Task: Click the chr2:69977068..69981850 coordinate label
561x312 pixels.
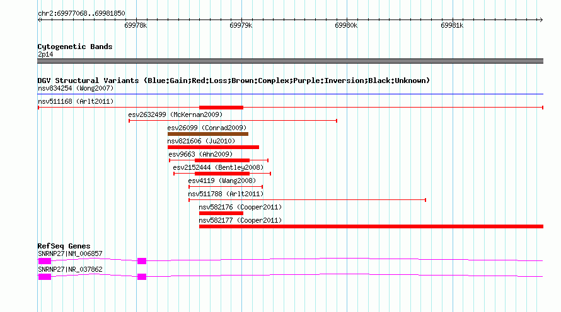Action: pos(81,14)
